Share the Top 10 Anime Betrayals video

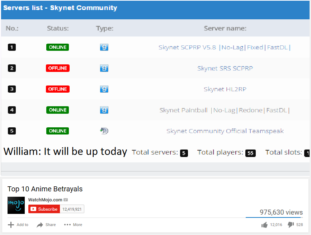pyautogui.click(x=46, y=225)
